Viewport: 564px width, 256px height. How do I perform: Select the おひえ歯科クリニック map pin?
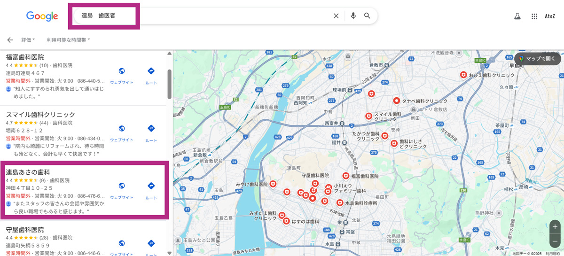click(463, 75)
